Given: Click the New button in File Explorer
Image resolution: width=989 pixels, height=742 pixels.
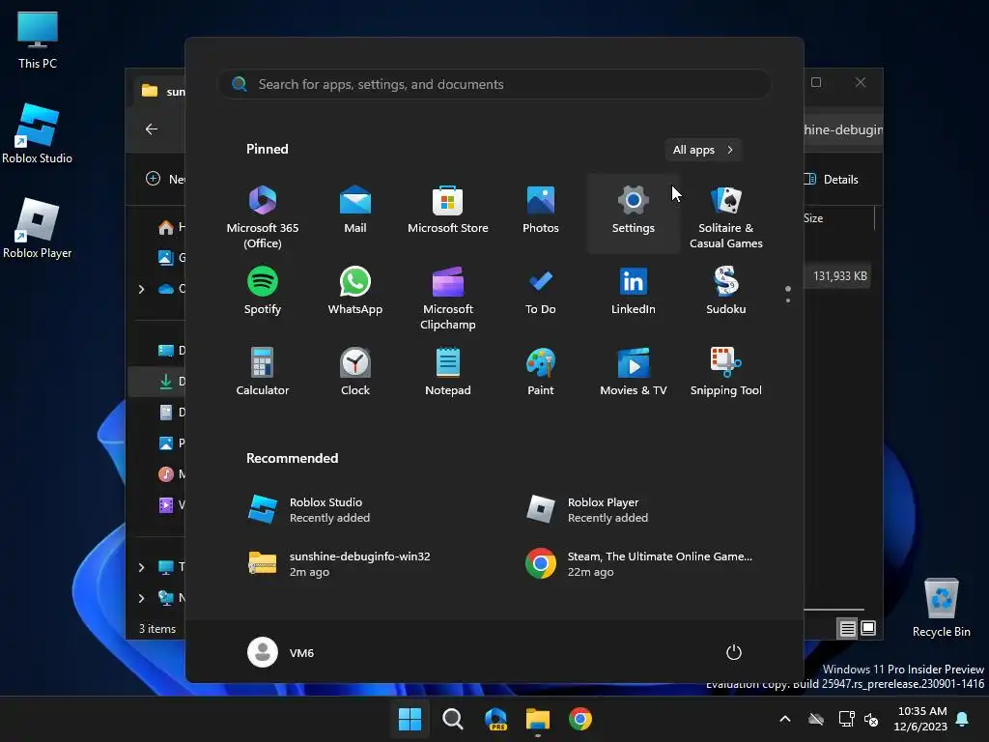Looking at the screenshot, I should 165,179.
